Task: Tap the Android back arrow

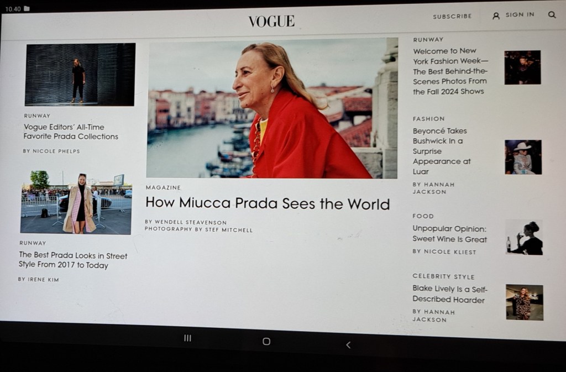Action: pos(348,345)
